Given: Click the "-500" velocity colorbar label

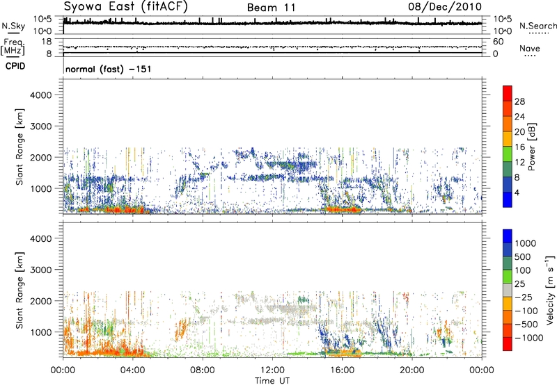Looking at the screenshot, I should [x=526, y=324].
